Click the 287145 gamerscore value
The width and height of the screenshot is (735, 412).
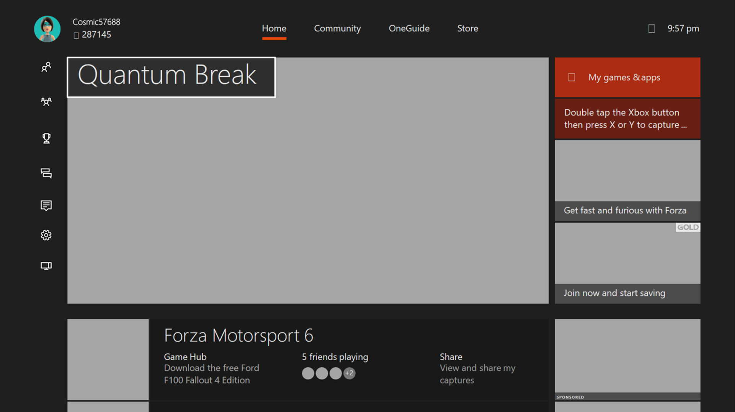click(x=96, y=35)
